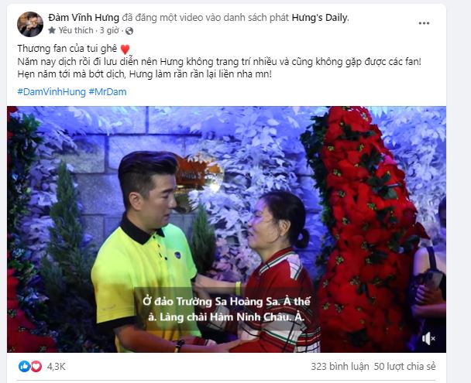471x383 pixels.
Task: View the 50 lượt chia sẻ list
Action: tap(404, 366)
